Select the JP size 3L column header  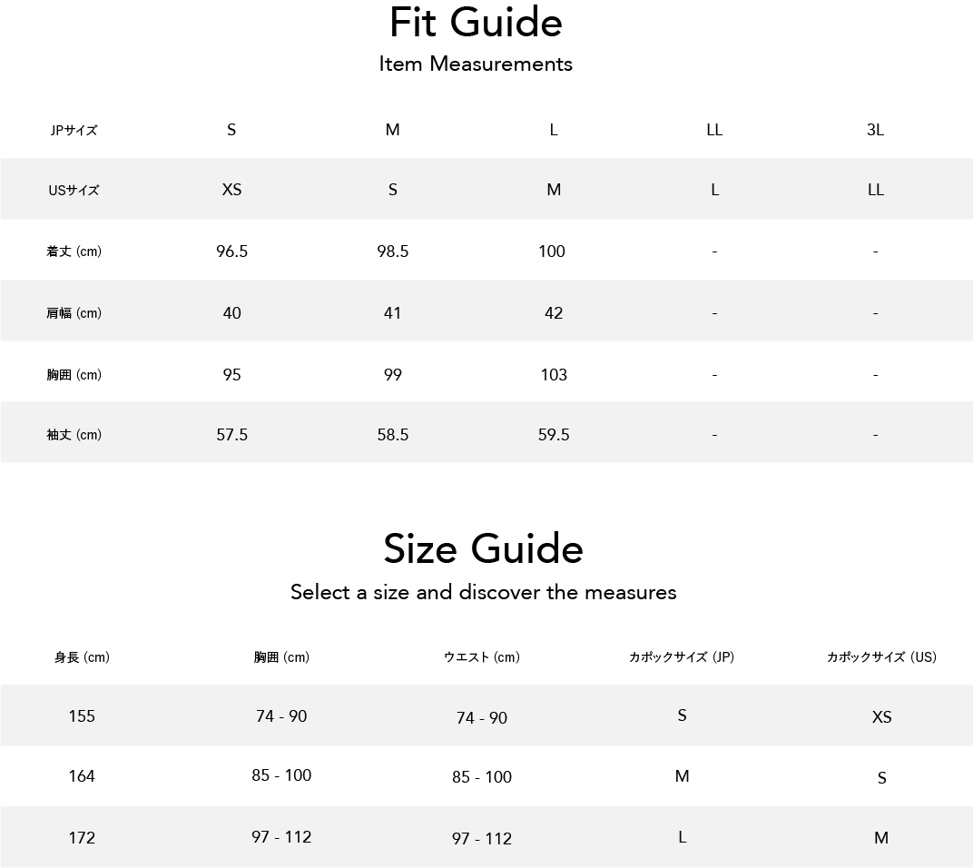click(x=875, y=130)
